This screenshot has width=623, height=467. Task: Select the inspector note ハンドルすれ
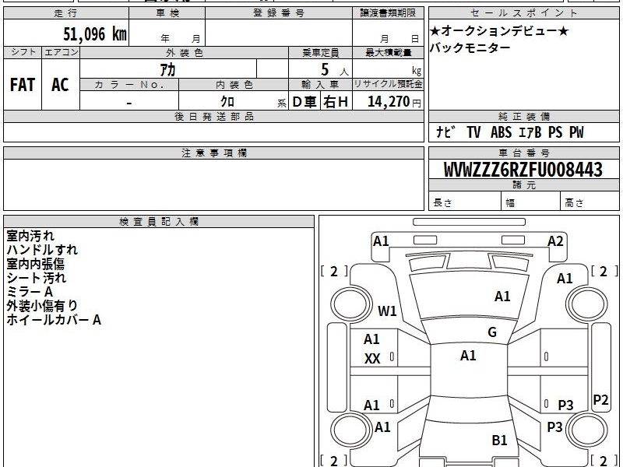coord(42,250)
